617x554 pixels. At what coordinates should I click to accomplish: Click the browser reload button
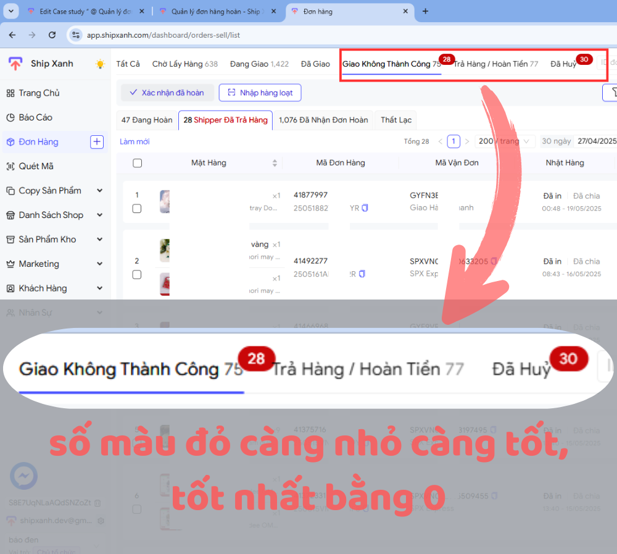coord(52,35)
